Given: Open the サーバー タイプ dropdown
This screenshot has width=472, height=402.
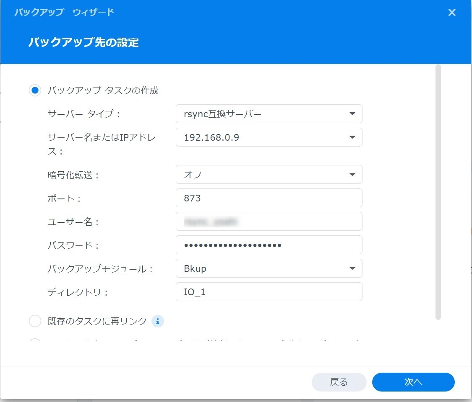Looking at the screenshot, I should point(269,114).
